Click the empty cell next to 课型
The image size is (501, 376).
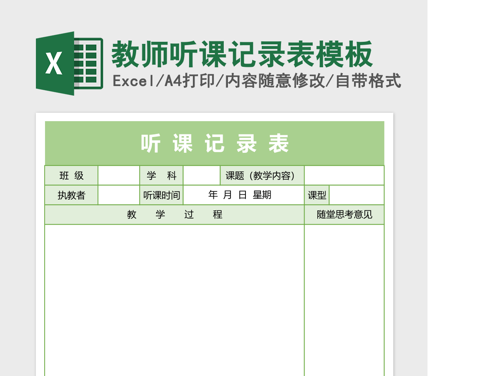[357, 195]
